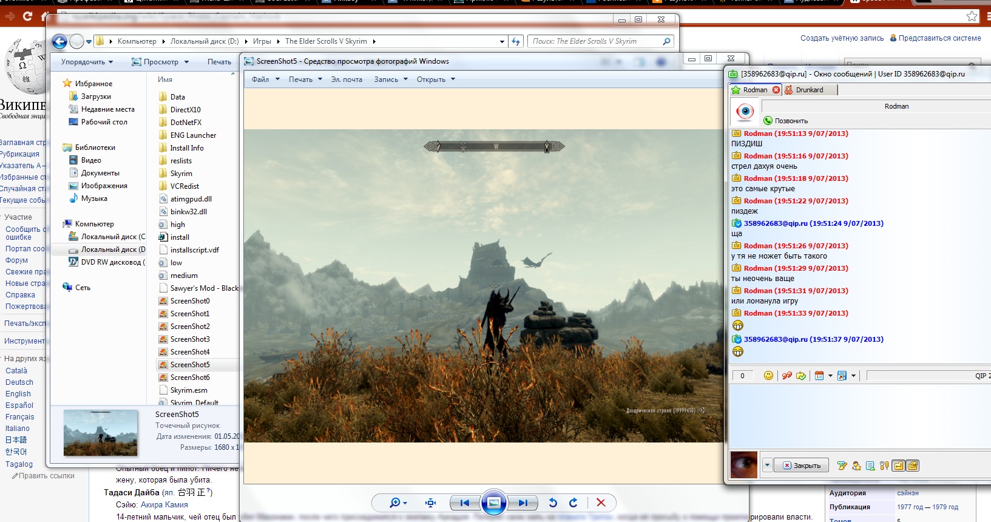Go back in Explorer window
The width and height of the screenshot is (991, 522).
pos(59,41)
